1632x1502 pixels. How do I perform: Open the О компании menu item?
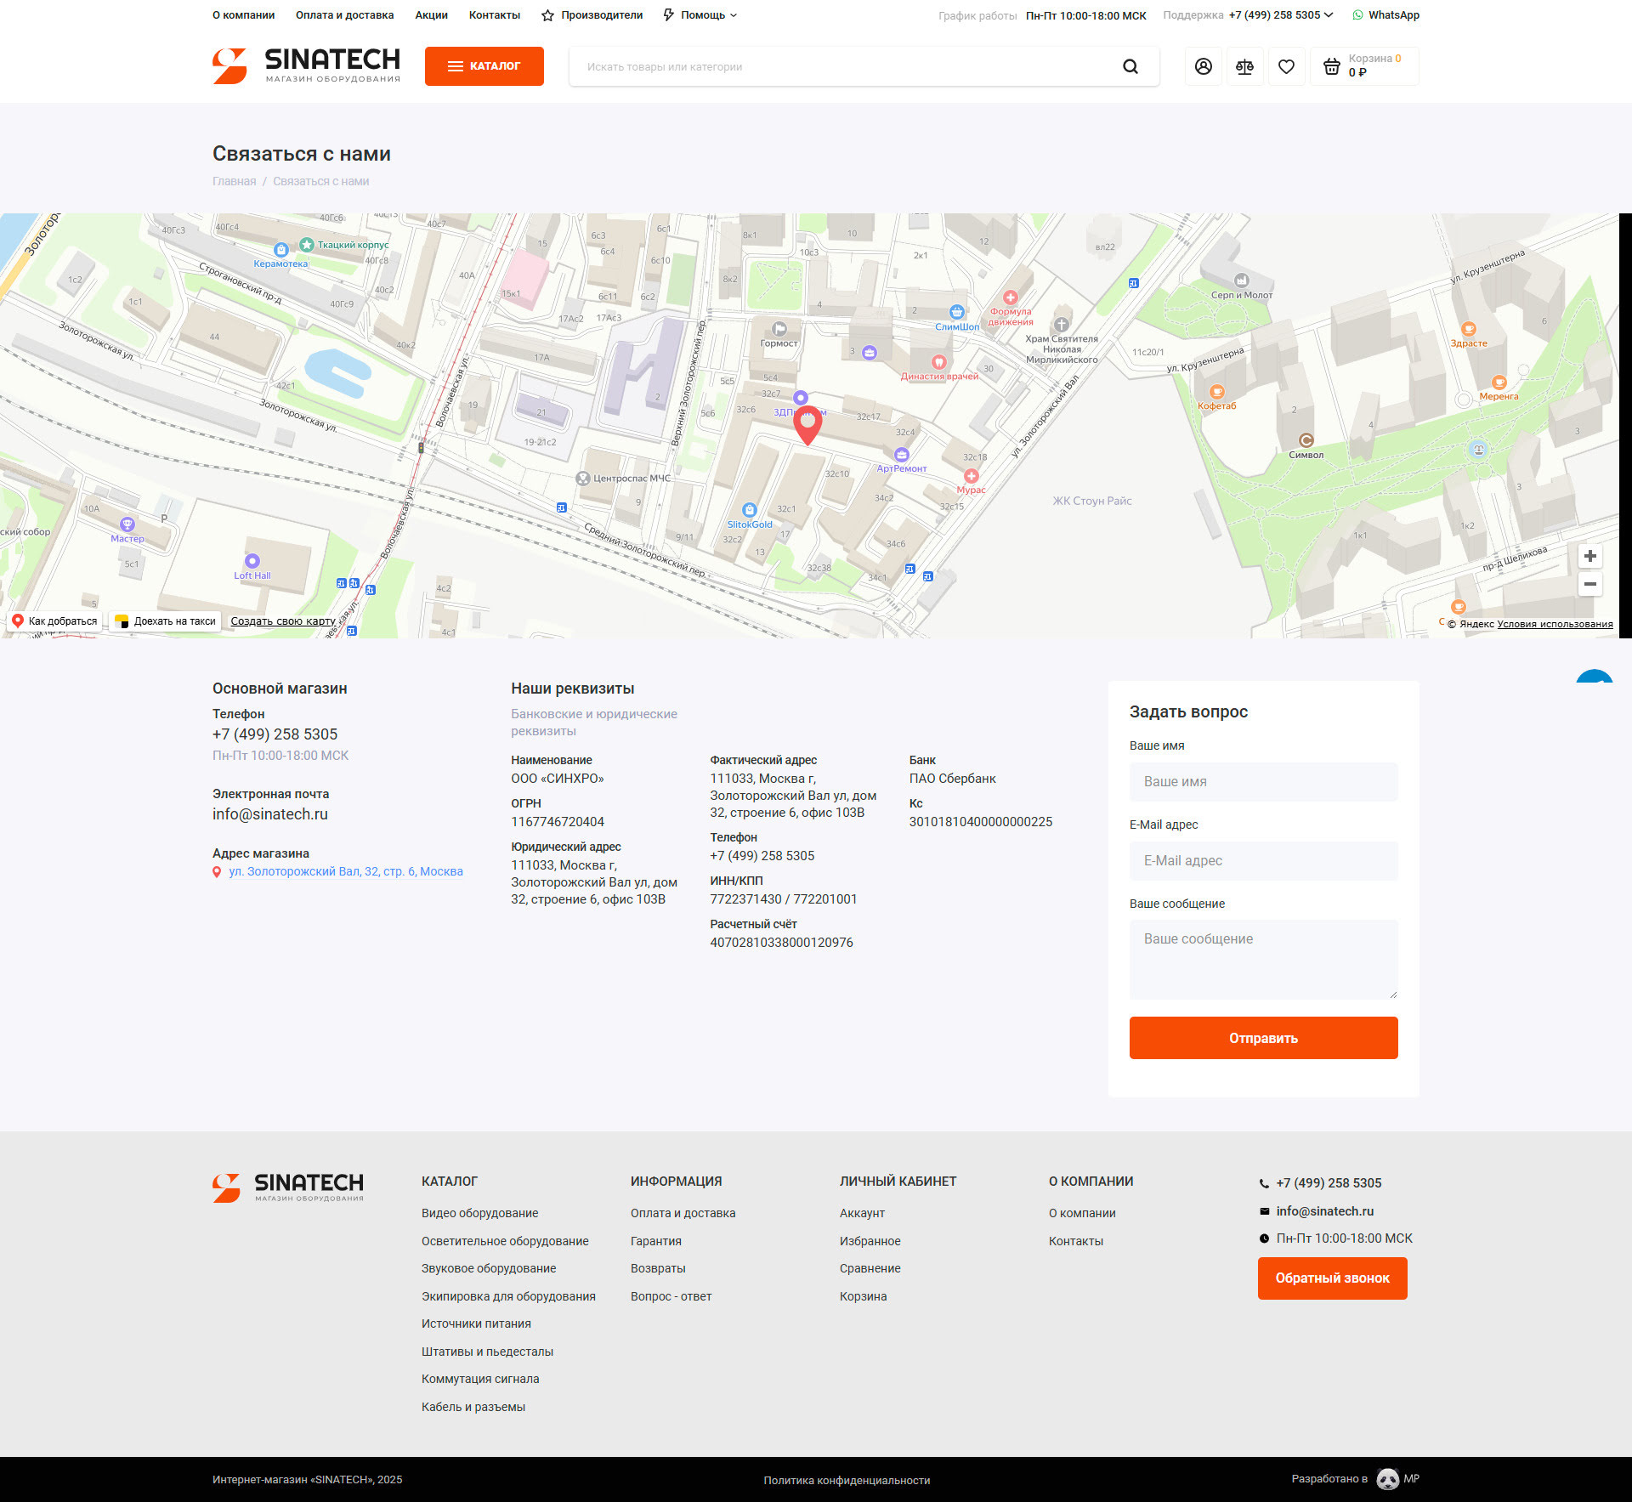(243, 15)
